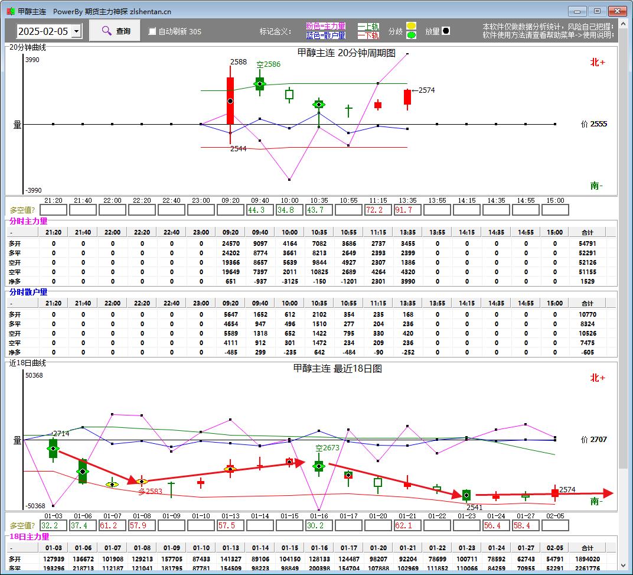Click the 蓝色=散户量 legend label
This screenshot has width=633, height=575.
(325, 35)
